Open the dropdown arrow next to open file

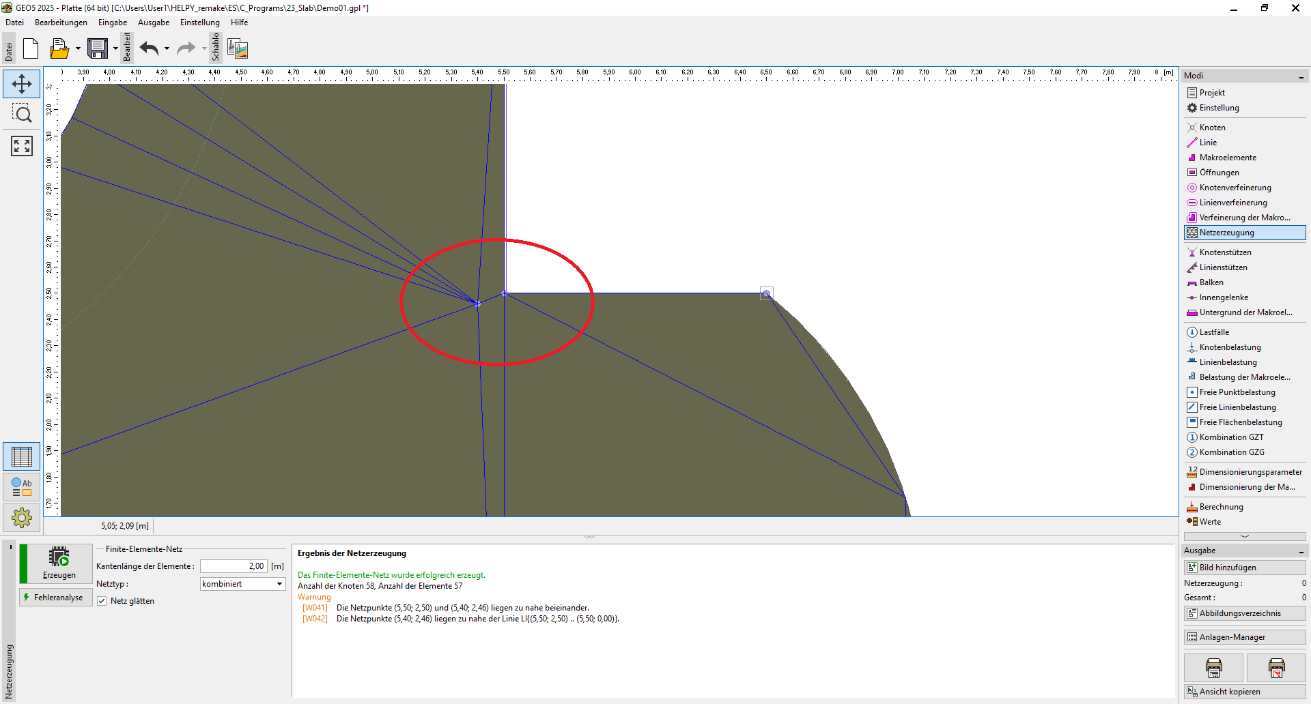click(x=78, y=49)
